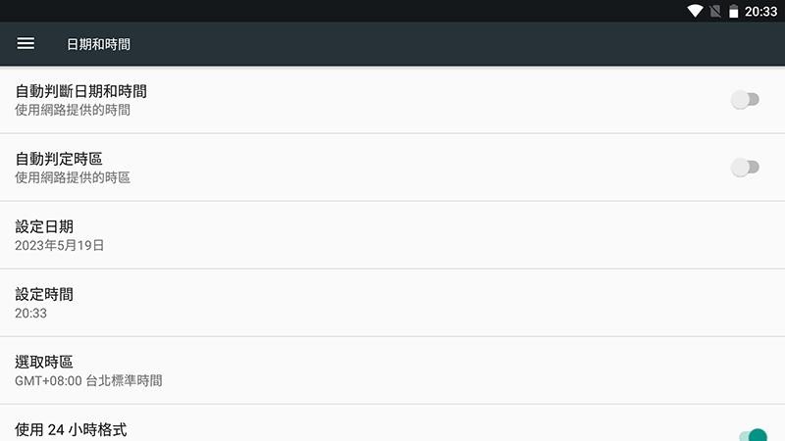Image resolution: width=785 pixels, height=441 pixels.
Task: Tap the Wi-Fi status icon
Action: [x=695, y=11]
